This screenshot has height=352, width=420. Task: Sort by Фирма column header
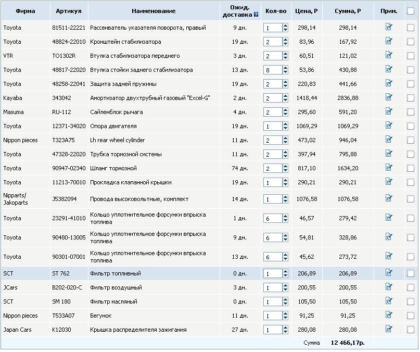click(26, 11)
